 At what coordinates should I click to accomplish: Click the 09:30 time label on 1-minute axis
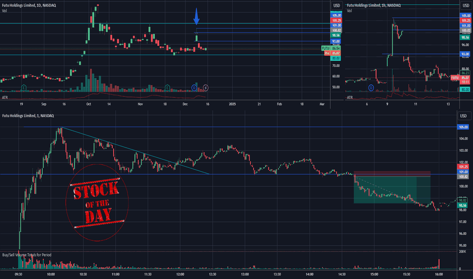click(x=18, y=274)
